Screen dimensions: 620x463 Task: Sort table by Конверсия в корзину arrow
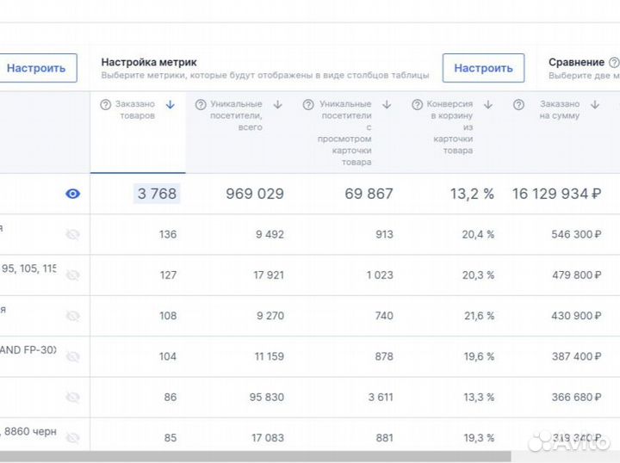point(488,105)
